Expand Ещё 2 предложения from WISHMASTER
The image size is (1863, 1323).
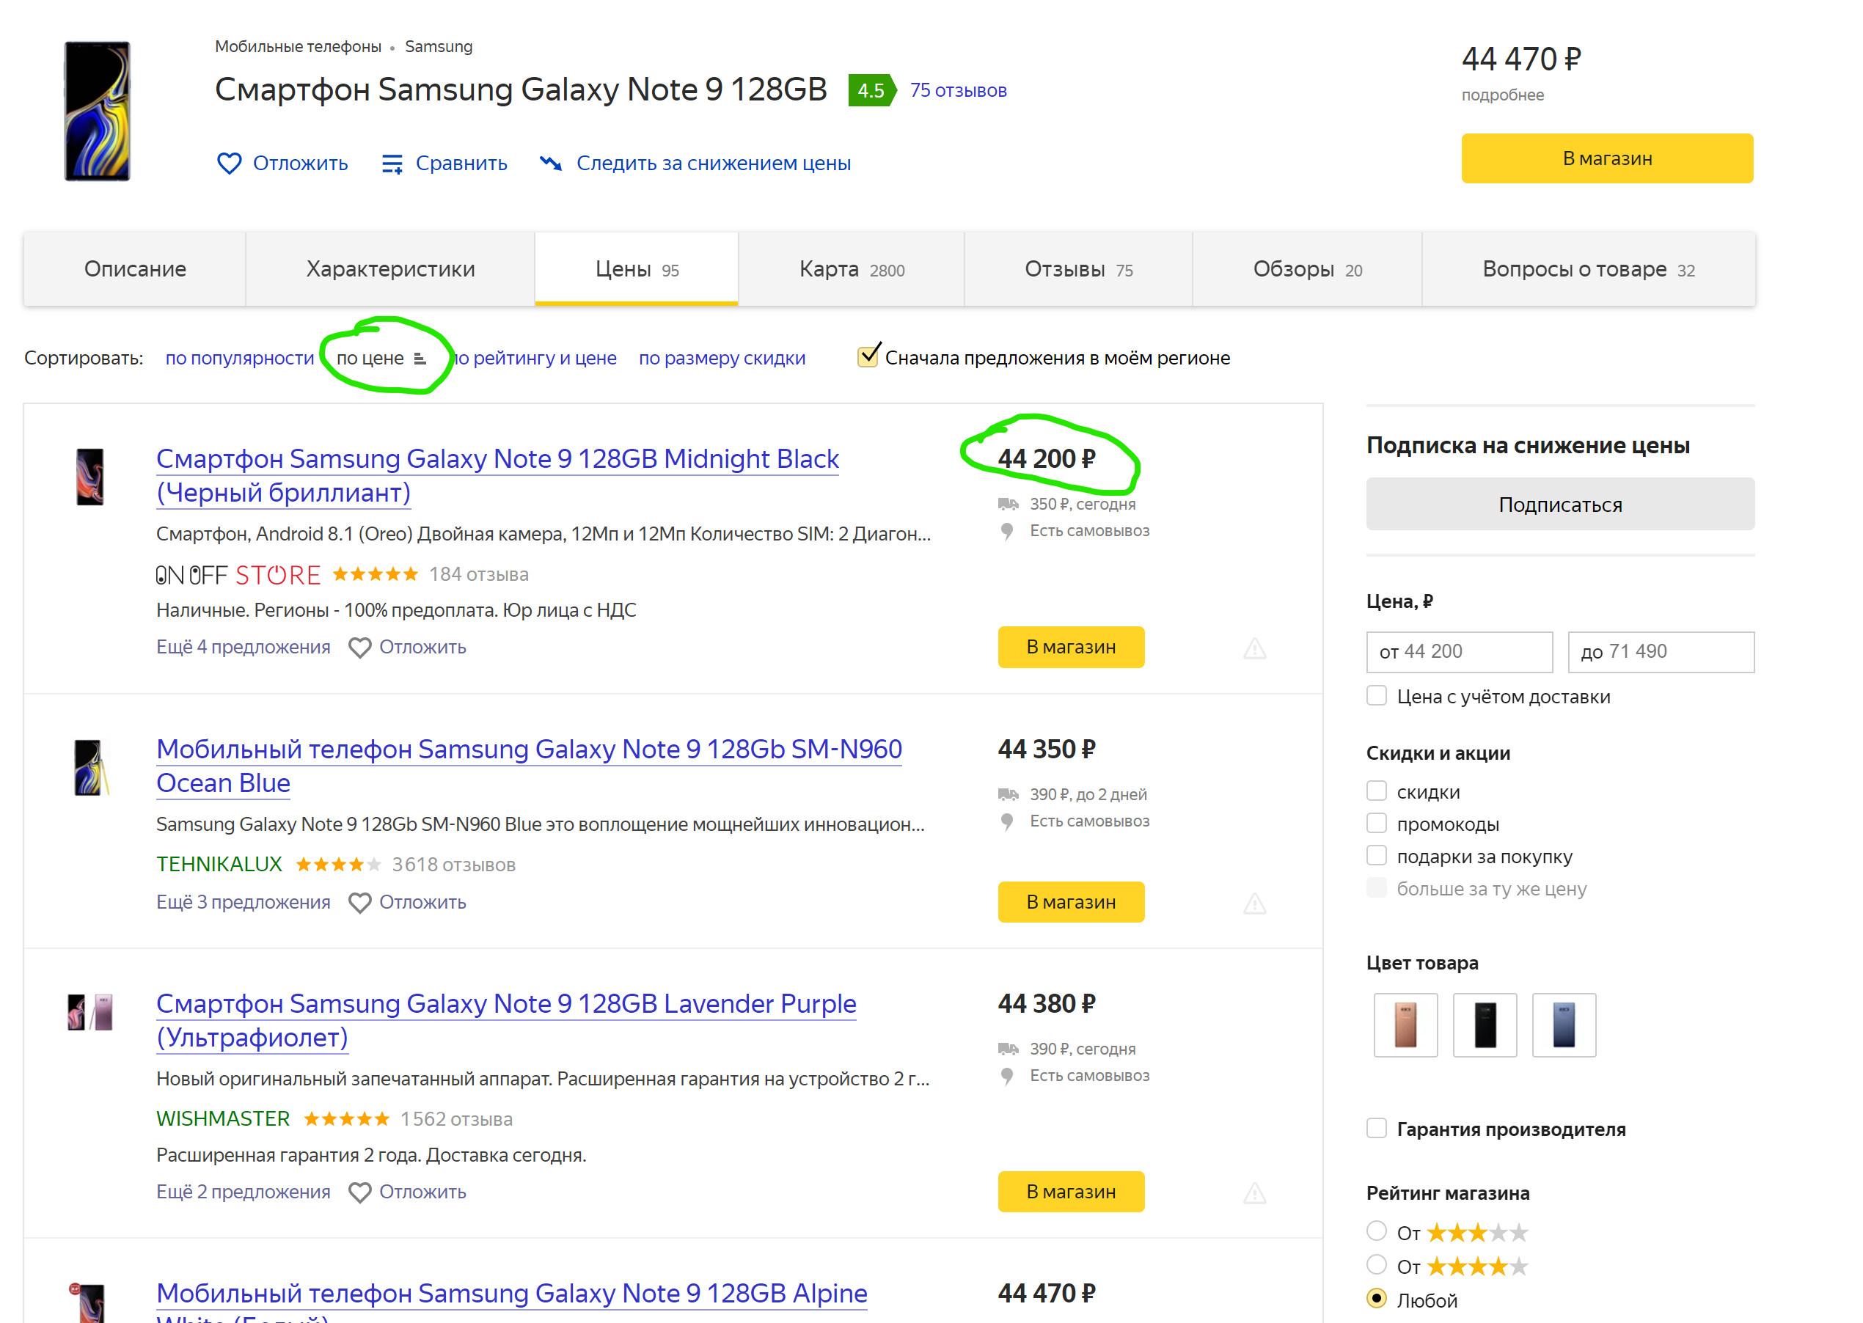[x=243, y=1192]
